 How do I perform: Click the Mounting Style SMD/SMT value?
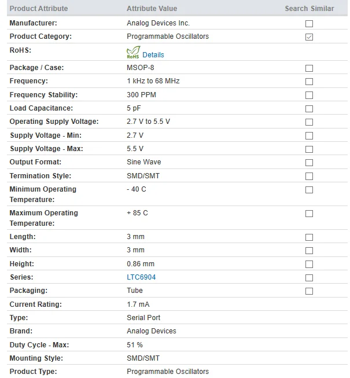point(143,358)
